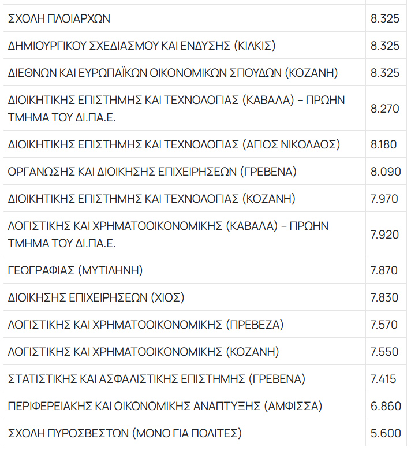411x454 pixels.
Task: Select ΠΕΡΙΦΕΡΕΙΑΚΗΣ ΚΑΙ ΟΙΚΟΝΟΜΙΚΗΣ ΑΝΑΠΤΥΞΗΣ (ΑΜΦΙΣΣΑ) row
Action: pyautogui.click(x=165, y=406)
